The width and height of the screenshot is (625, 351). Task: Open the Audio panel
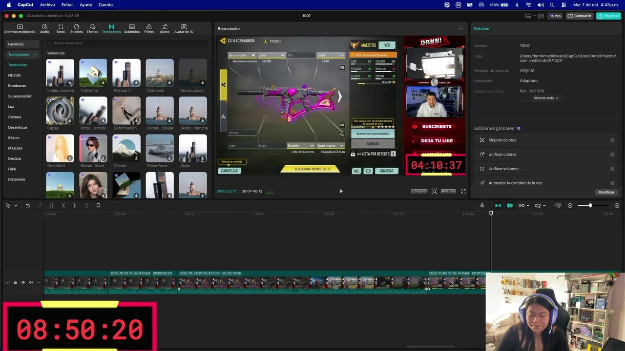tap(44, 29)
